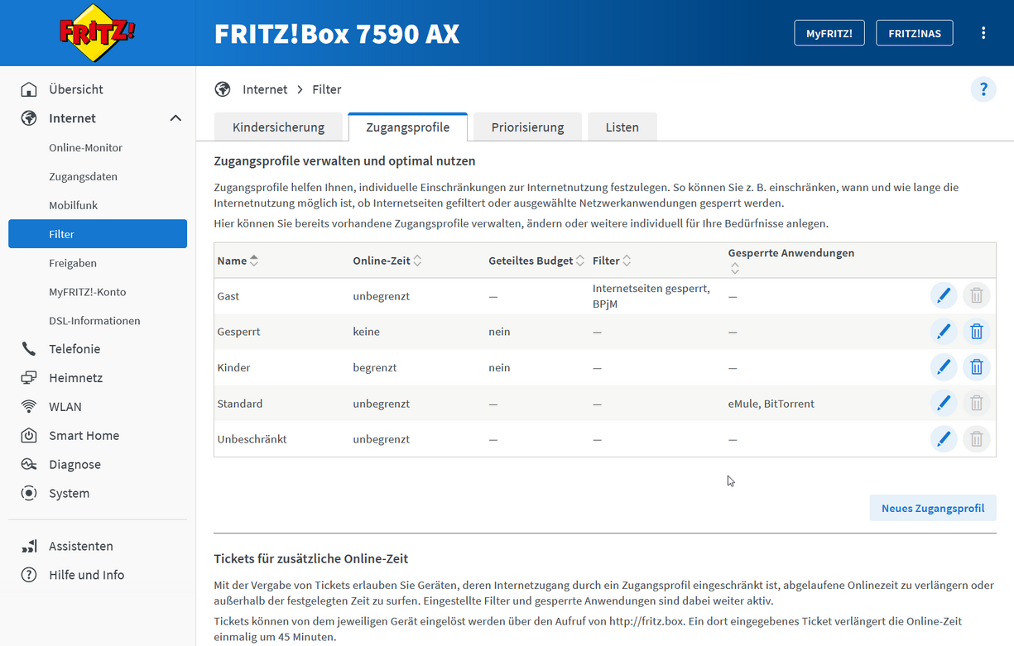This screenshot has width=1014, height=646.
Task: Click the MyFRITZ! header button
Action: pyautogui.click(x=829, y=33)
